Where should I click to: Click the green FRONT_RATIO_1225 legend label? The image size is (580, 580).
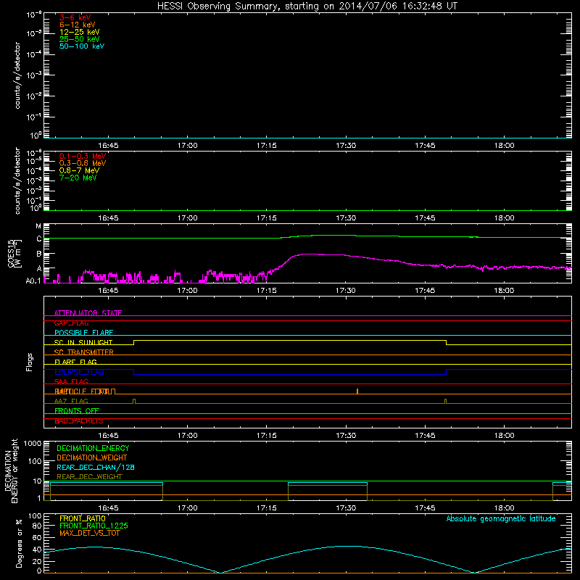[94, 526]
